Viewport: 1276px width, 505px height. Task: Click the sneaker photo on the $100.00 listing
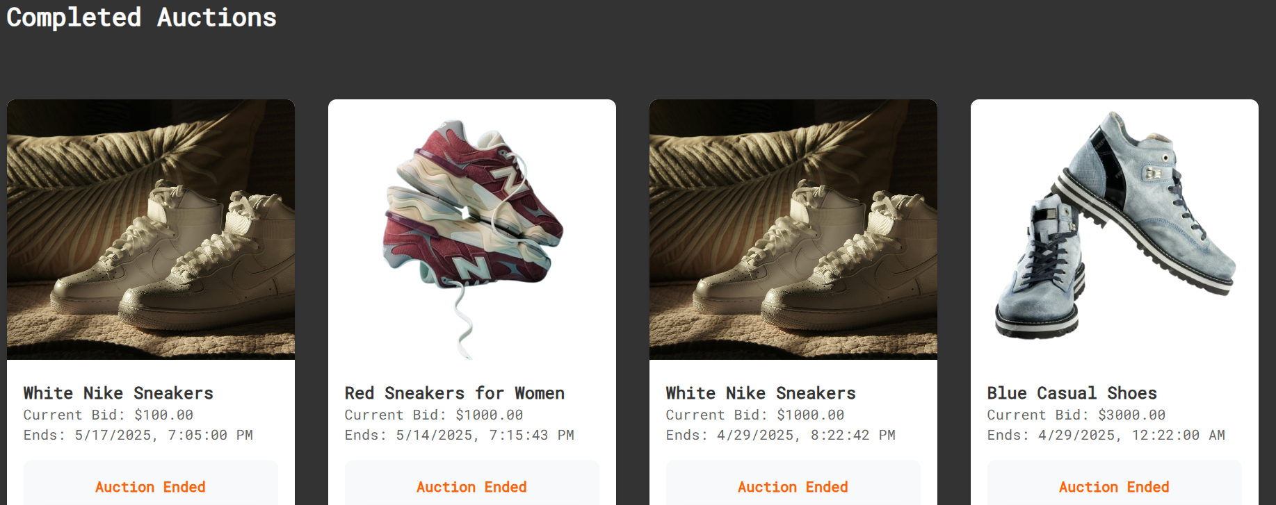[x=151, y=229]
